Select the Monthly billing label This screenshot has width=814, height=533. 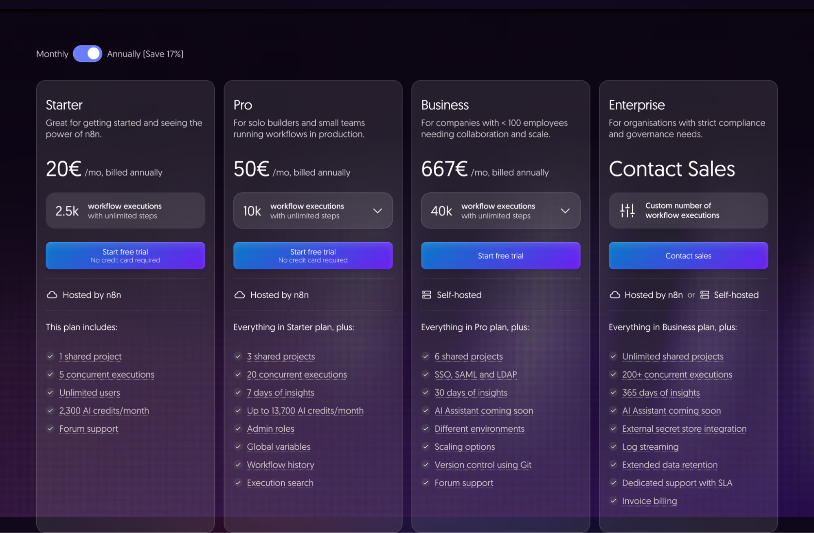[x=52, y=54]
